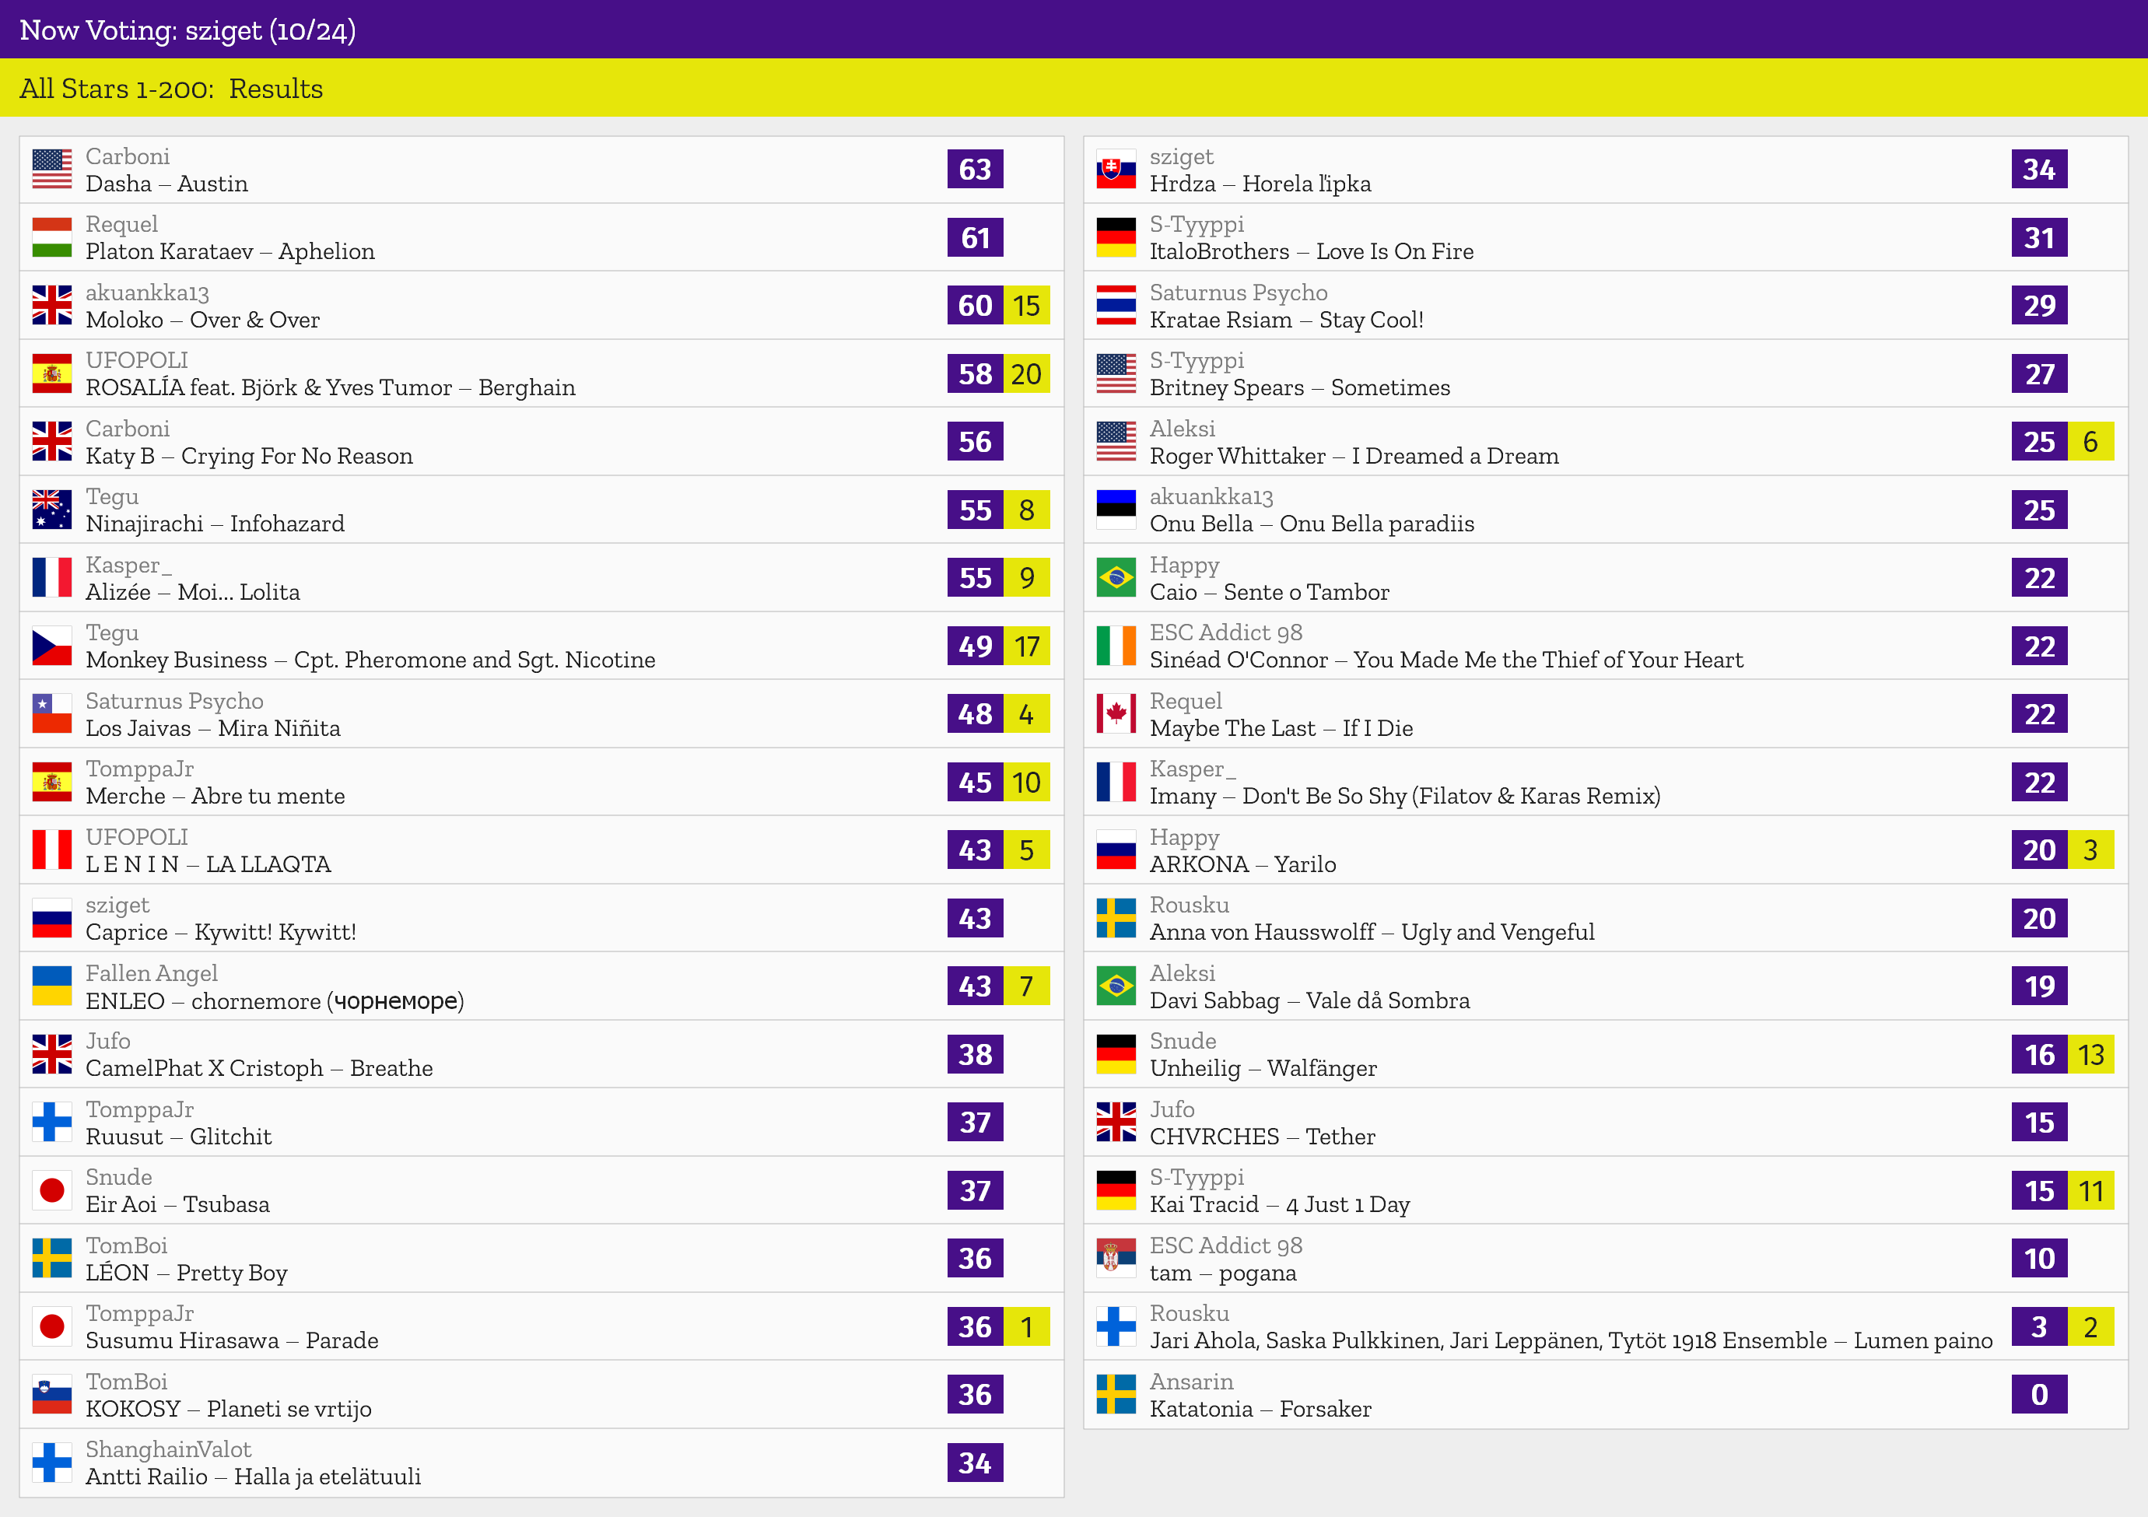The width and height of the screenshot is (2148, 1517).
Task: Click the German flag next to Unheilig – Walfänger
Action: pos(1116,1054)
